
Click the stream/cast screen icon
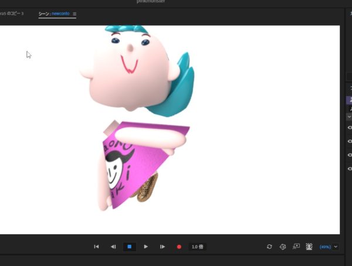click(296, 247)
